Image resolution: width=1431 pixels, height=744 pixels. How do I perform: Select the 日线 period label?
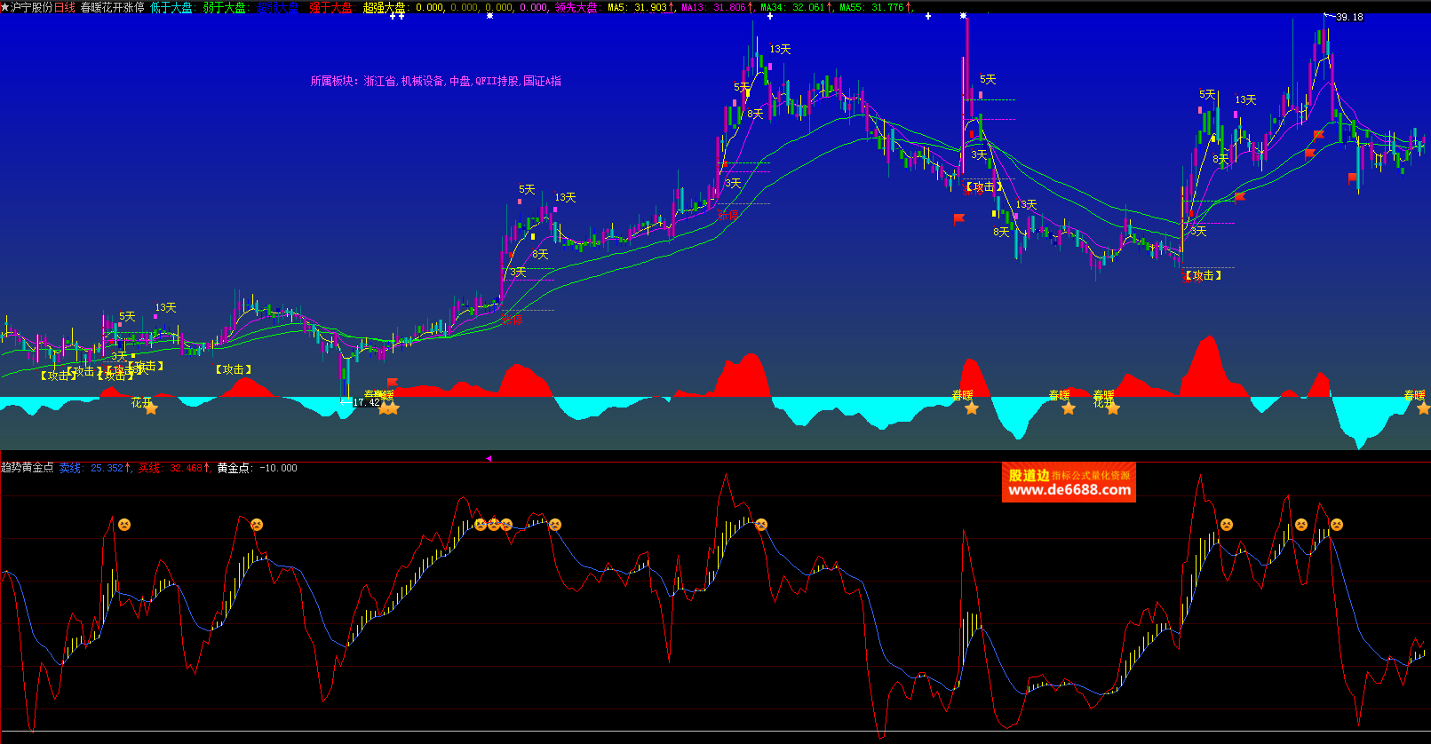[x=65, y=7]
